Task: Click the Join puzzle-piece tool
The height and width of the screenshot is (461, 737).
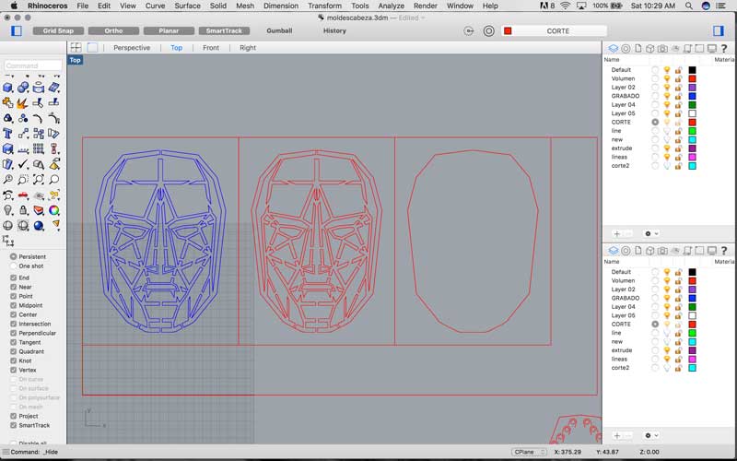Action: (8, 103)
